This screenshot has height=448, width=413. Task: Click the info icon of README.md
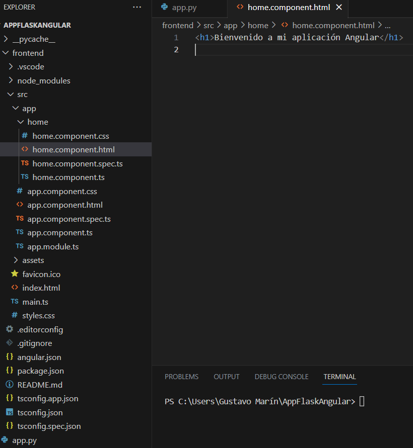pos(10,385)
